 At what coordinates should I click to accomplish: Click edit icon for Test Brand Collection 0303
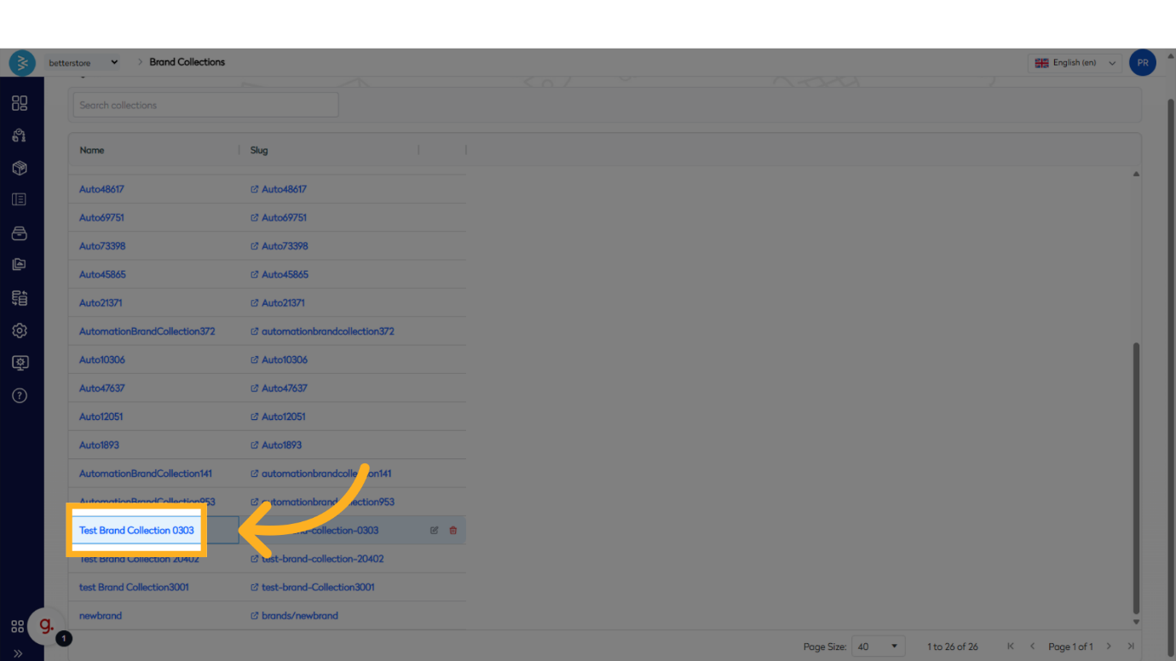(x=434, y=531)
